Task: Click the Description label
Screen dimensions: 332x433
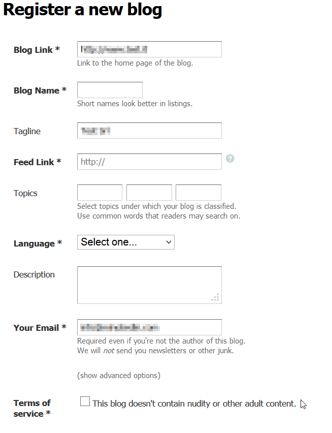Action: [34, 274]
